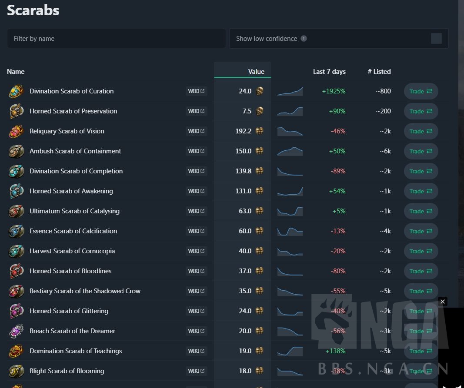This screenshot has height=388, width=464.
Task: Click the Harvest Scarab of Cornucopia icon
Action: tap(17, 251)
